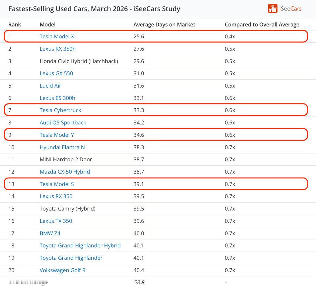Click the 31.0 days value
This screenshot has height=287, width=316.
(139, 73)
